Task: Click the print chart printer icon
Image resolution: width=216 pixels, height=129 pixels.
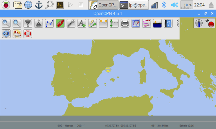Action: (125, 23)
